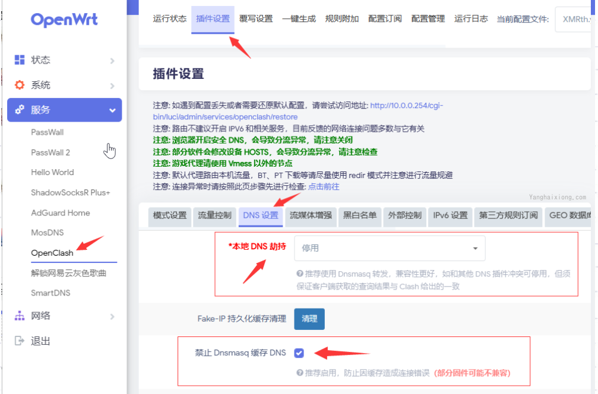
Task: Collapse the 服务 menu chevron
Action: (x=112, y=110)
